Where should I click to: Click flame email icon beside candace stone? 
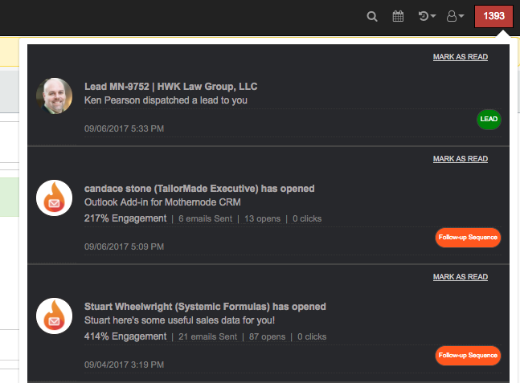54,198
